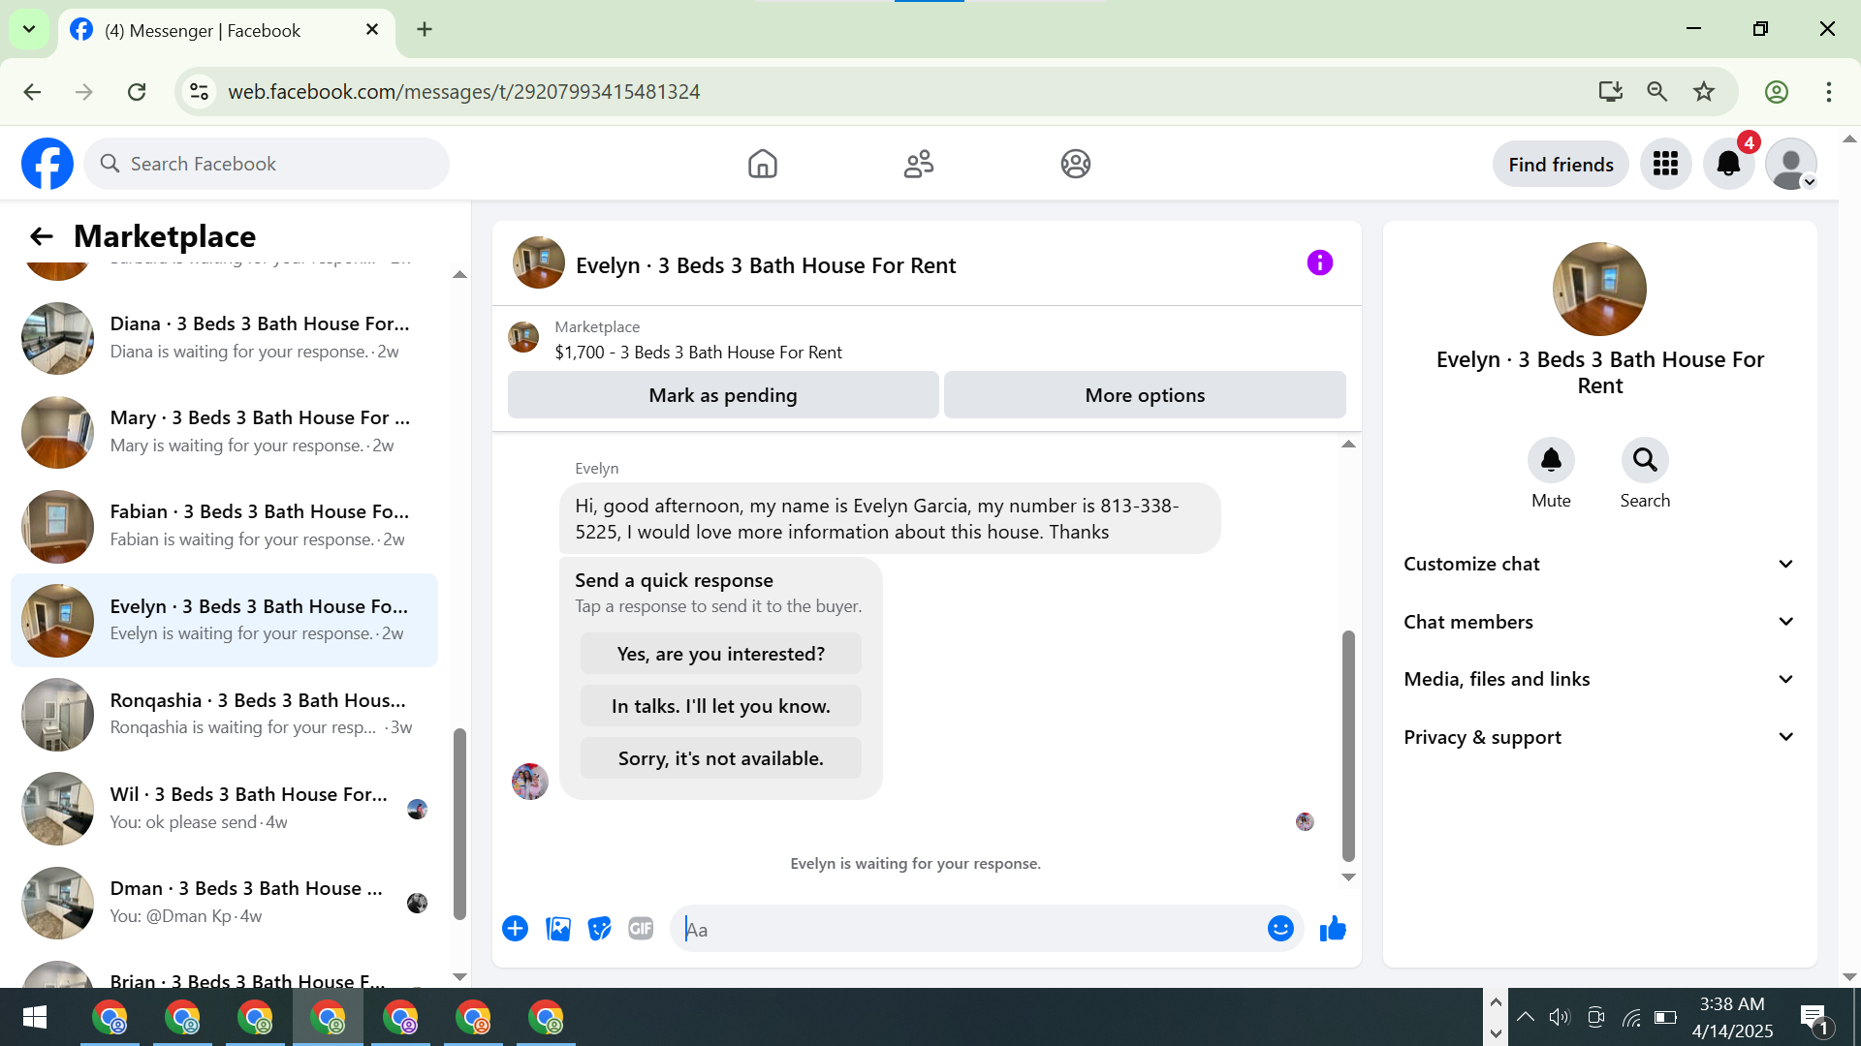This screenshot has height=1046, width=1861.
Task: Send a thumbs up like
Action: click(x=1333, y=929)
